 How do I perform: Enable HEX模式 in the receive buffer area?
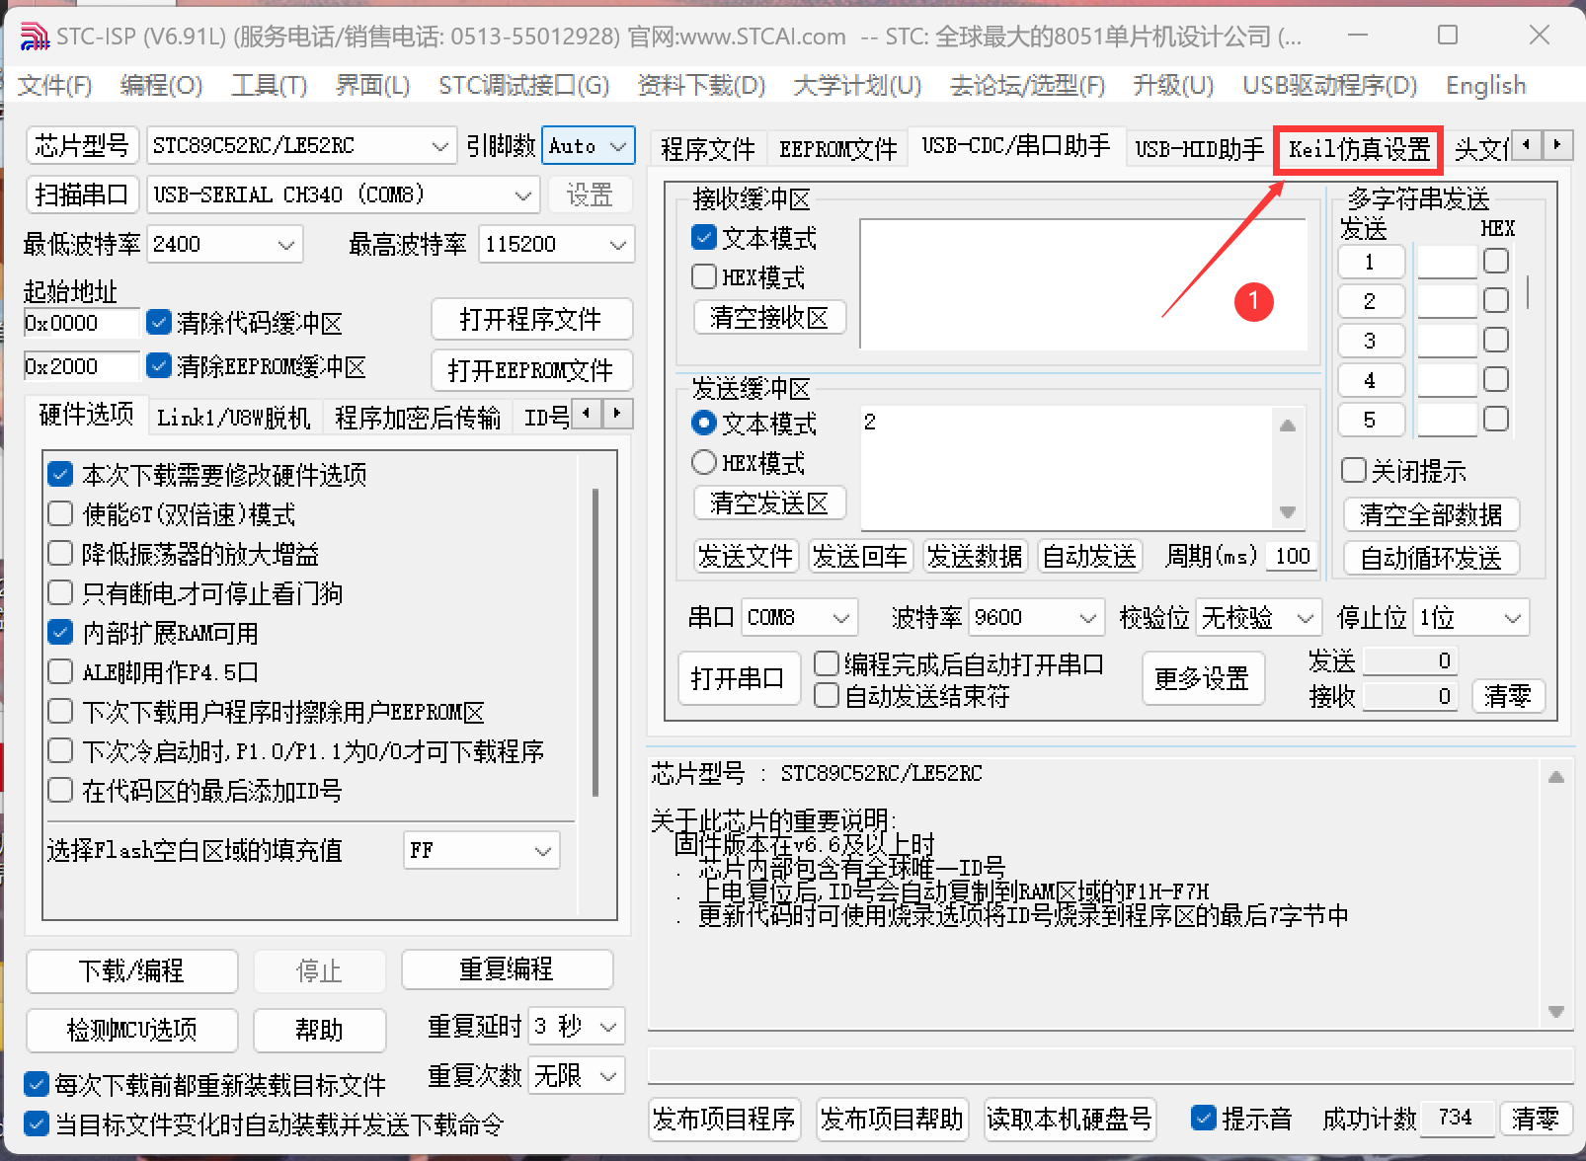[703, 276]
